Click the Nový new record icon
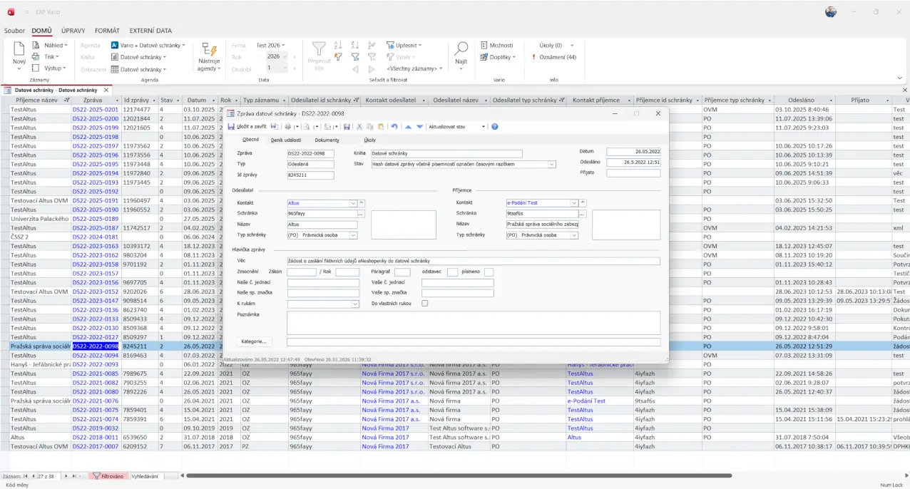910x489 pixels. [x=19, y=50]
